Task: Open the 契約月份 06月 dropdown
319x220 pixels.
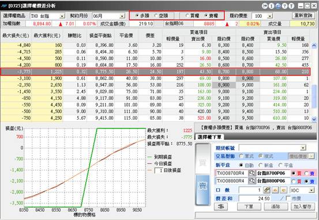Action: [x=122, y=16]
